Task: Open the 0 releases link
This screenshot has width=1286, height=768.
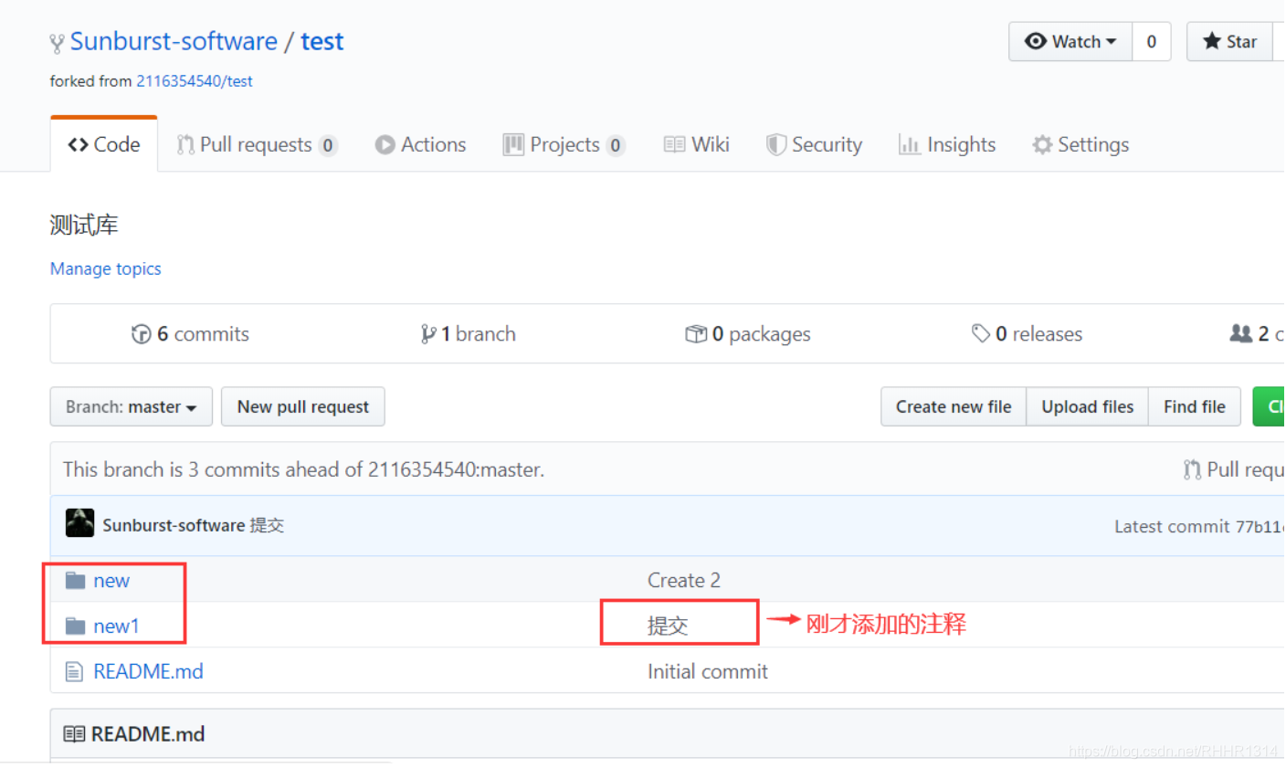Action: [x=1028, y=334]
